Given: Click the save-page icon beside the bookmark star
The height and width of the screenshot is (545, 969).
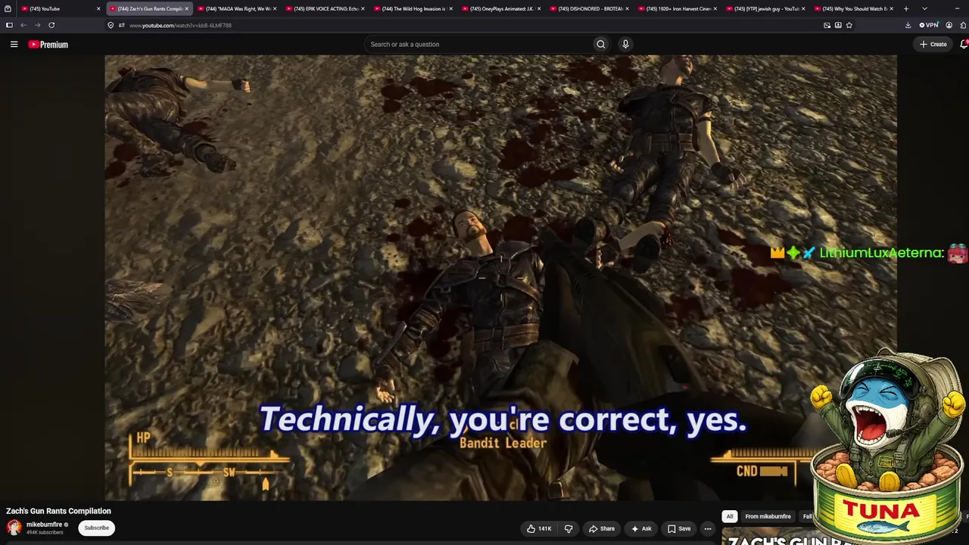Looking at the screenshot, I should tap(838, 25).
